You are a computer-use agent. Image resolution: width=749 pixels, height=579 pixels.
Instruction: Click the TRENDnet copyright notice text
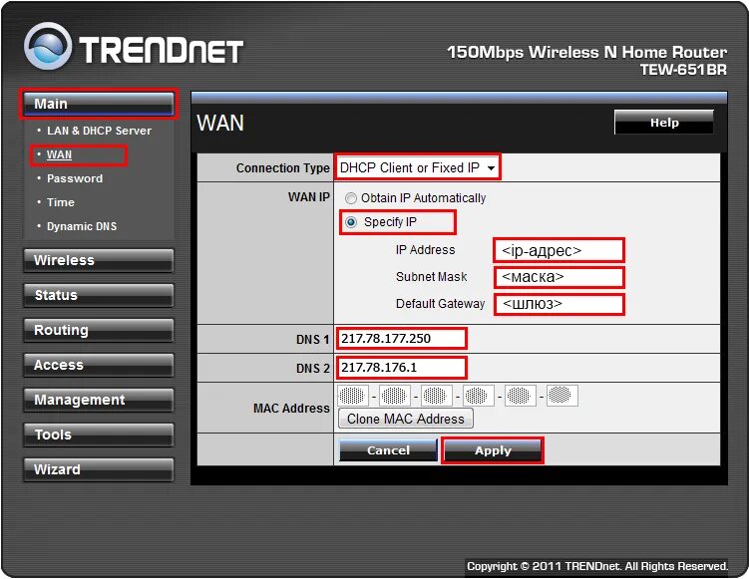pos(597,567)
